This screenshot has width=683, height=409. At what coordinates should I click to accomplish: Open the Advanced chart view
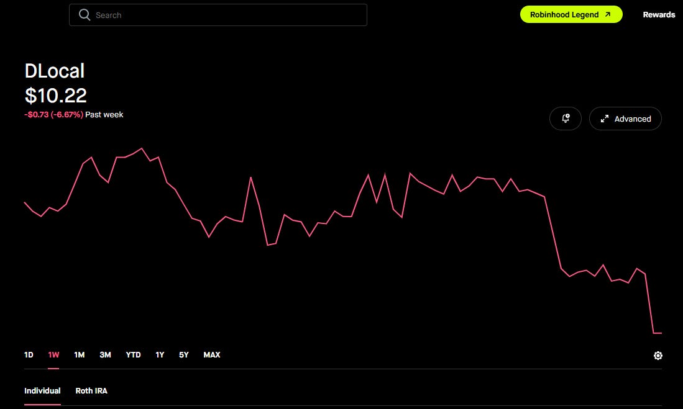[x=625, y=119]
